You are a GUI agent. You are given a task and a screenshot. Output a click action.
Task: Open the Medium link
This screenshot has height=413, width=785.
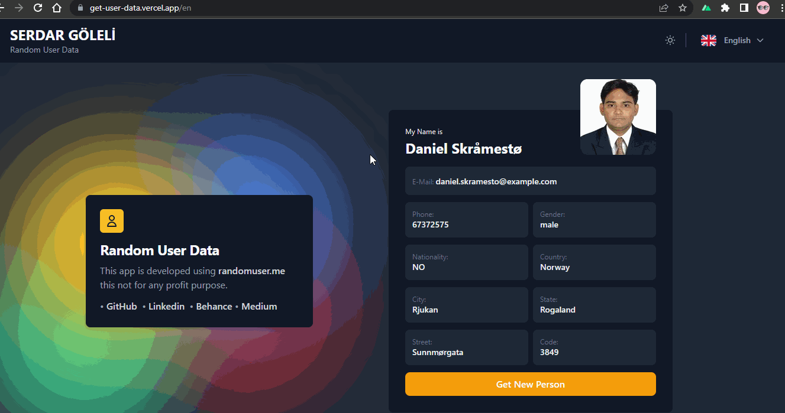pyautogui.click(x=259, y=306)
